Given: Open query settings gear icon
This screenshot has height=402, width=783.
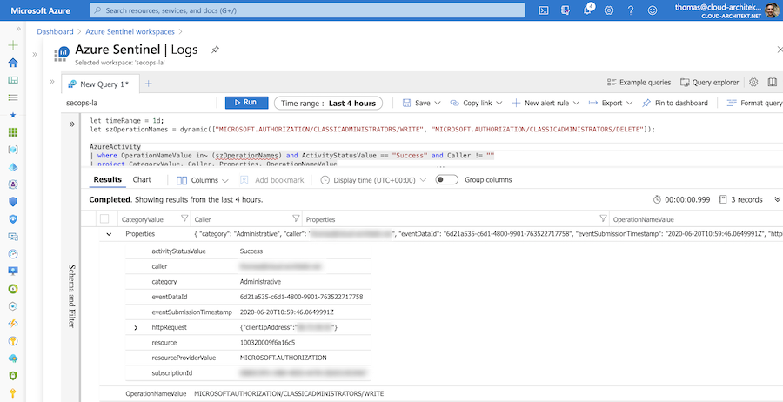Looking at the screenshot, I should pyautogui.click(x=753, y=83).
